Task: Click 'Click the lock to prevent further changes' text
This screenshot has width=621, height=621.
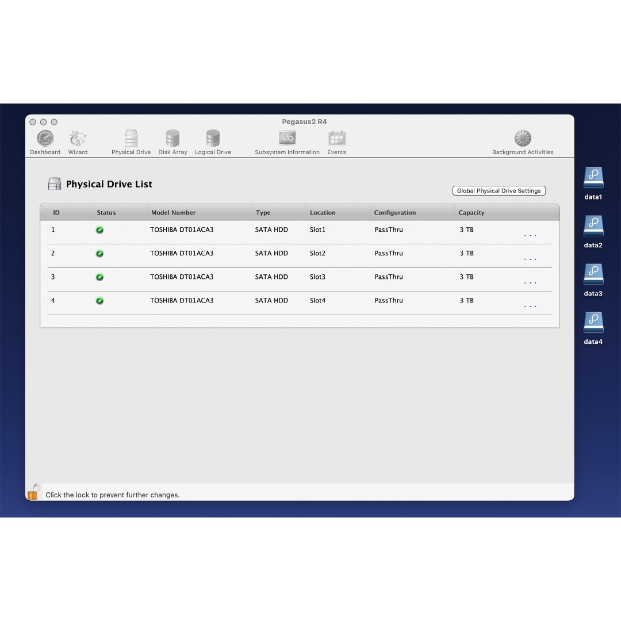Action: pos(113,495)
